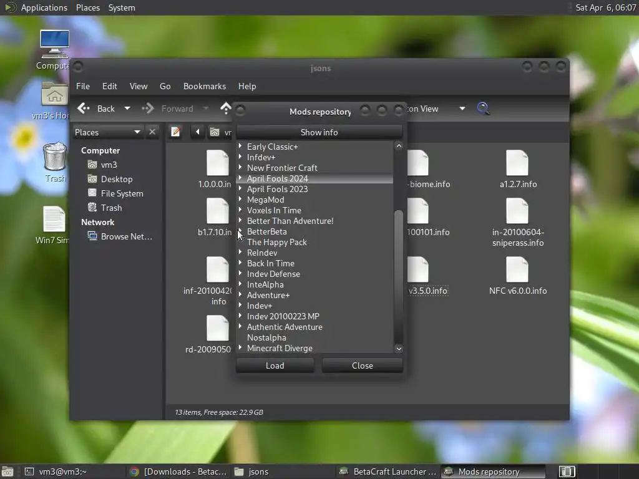Select the b1.7.10 info file icon

tap(217, 211)
